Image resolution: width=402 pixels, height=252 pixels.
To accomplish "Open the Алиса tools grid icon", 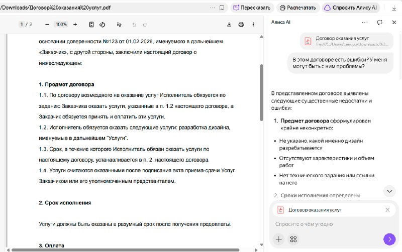I will tap(293, 239).
